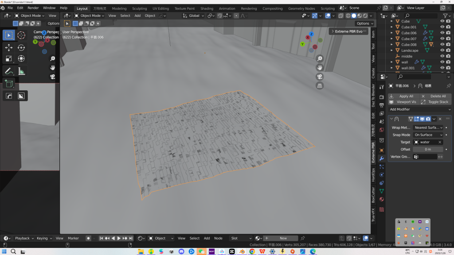The image size is (454, 255).
Task: Click the viewport zoom magnifier gizmo
Action: click(x=320, y=59)
